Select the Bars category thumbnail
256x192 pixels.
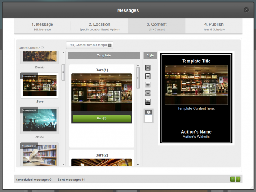[x=40, y=84]
